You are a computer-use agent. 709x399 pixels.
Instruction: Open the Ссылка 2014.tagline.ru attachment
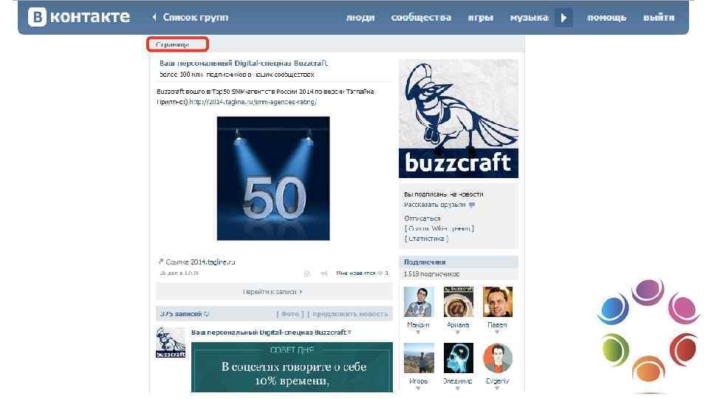200,262
